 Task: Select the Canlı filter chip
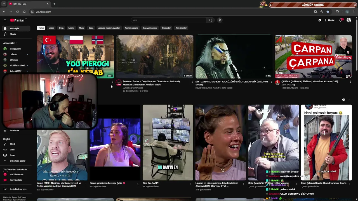coord(81,28)
